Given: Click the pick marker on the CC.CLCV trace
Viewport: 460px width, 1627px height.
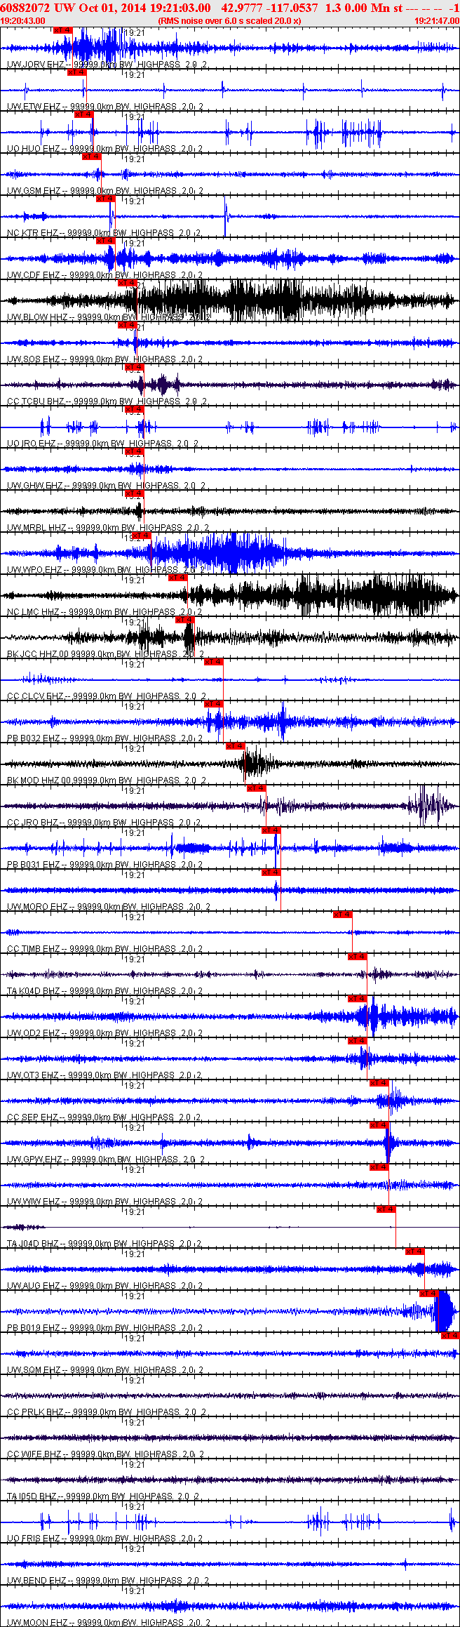Looking at the screenshot, I should point(213,662).
